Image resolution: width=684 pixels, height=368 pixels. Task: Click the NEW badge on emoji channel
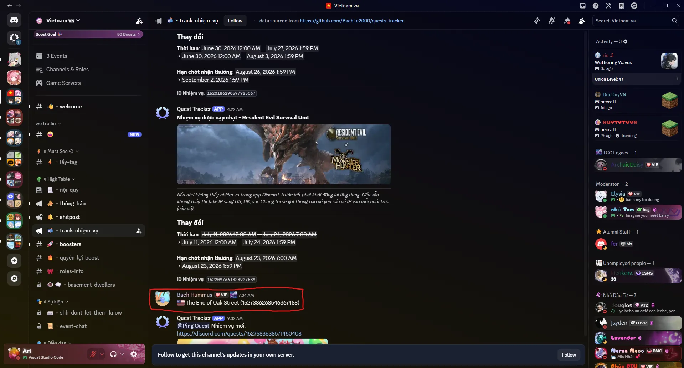[x=134, y=134]
